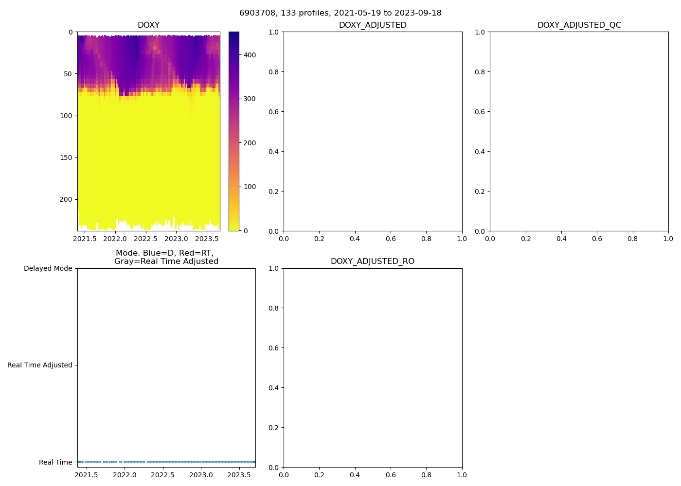The height and width of the screenshot is (486, 681).
Task: Click the DOXY plot title
Action: tap(148, 25)
